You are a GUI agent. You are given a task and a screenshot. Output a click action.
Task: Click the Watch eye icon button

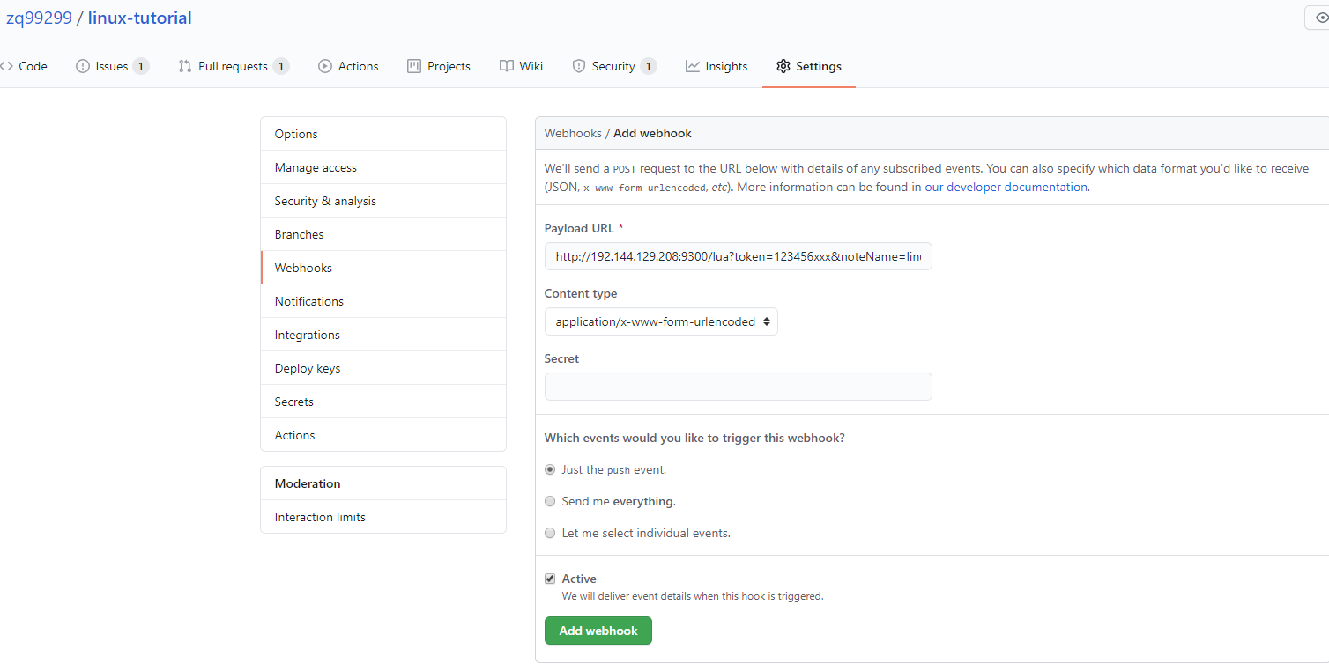click(1319, 18)
